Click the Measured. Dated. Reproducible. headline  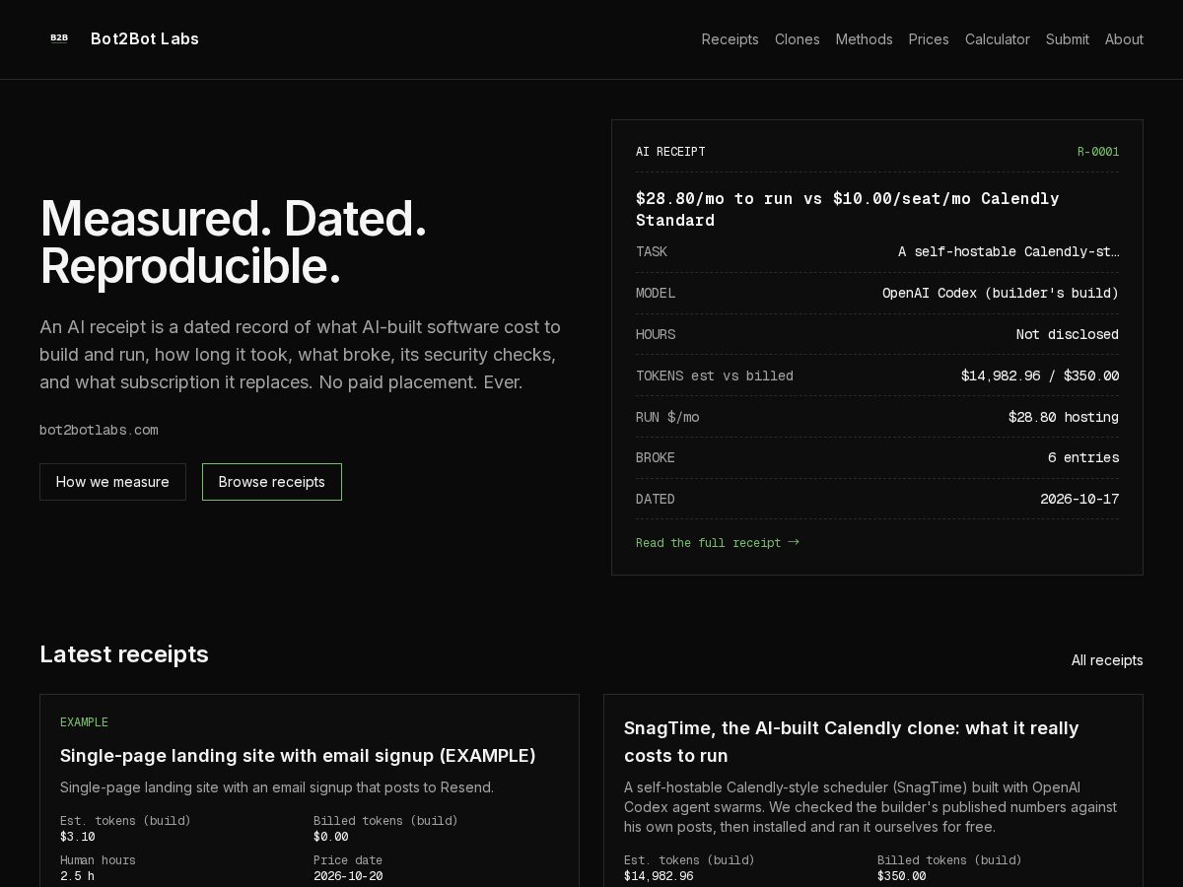[x=234, y=242]
